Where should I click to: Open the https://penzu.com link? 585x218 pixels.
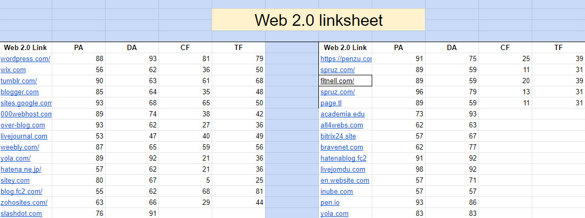click(346, 58)
